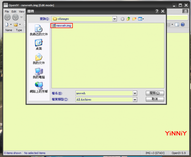This screenshot has width=191, height=157.
Task: Open the 我最近的文件 recent documents shortcut
Action: (39, 30)
